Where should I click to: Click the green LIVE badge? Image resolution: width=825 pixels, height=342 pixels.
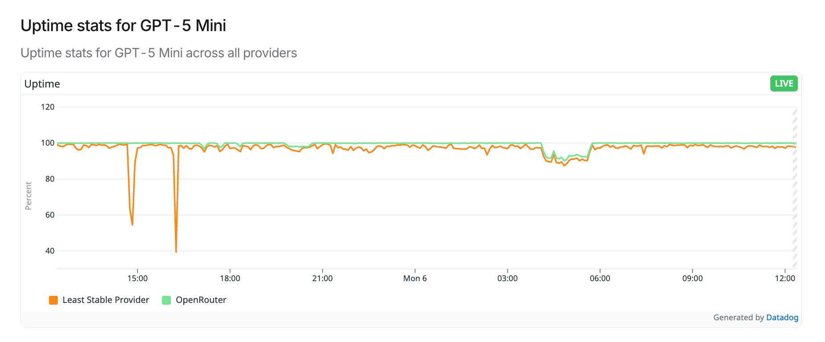(x=784, y=84)
